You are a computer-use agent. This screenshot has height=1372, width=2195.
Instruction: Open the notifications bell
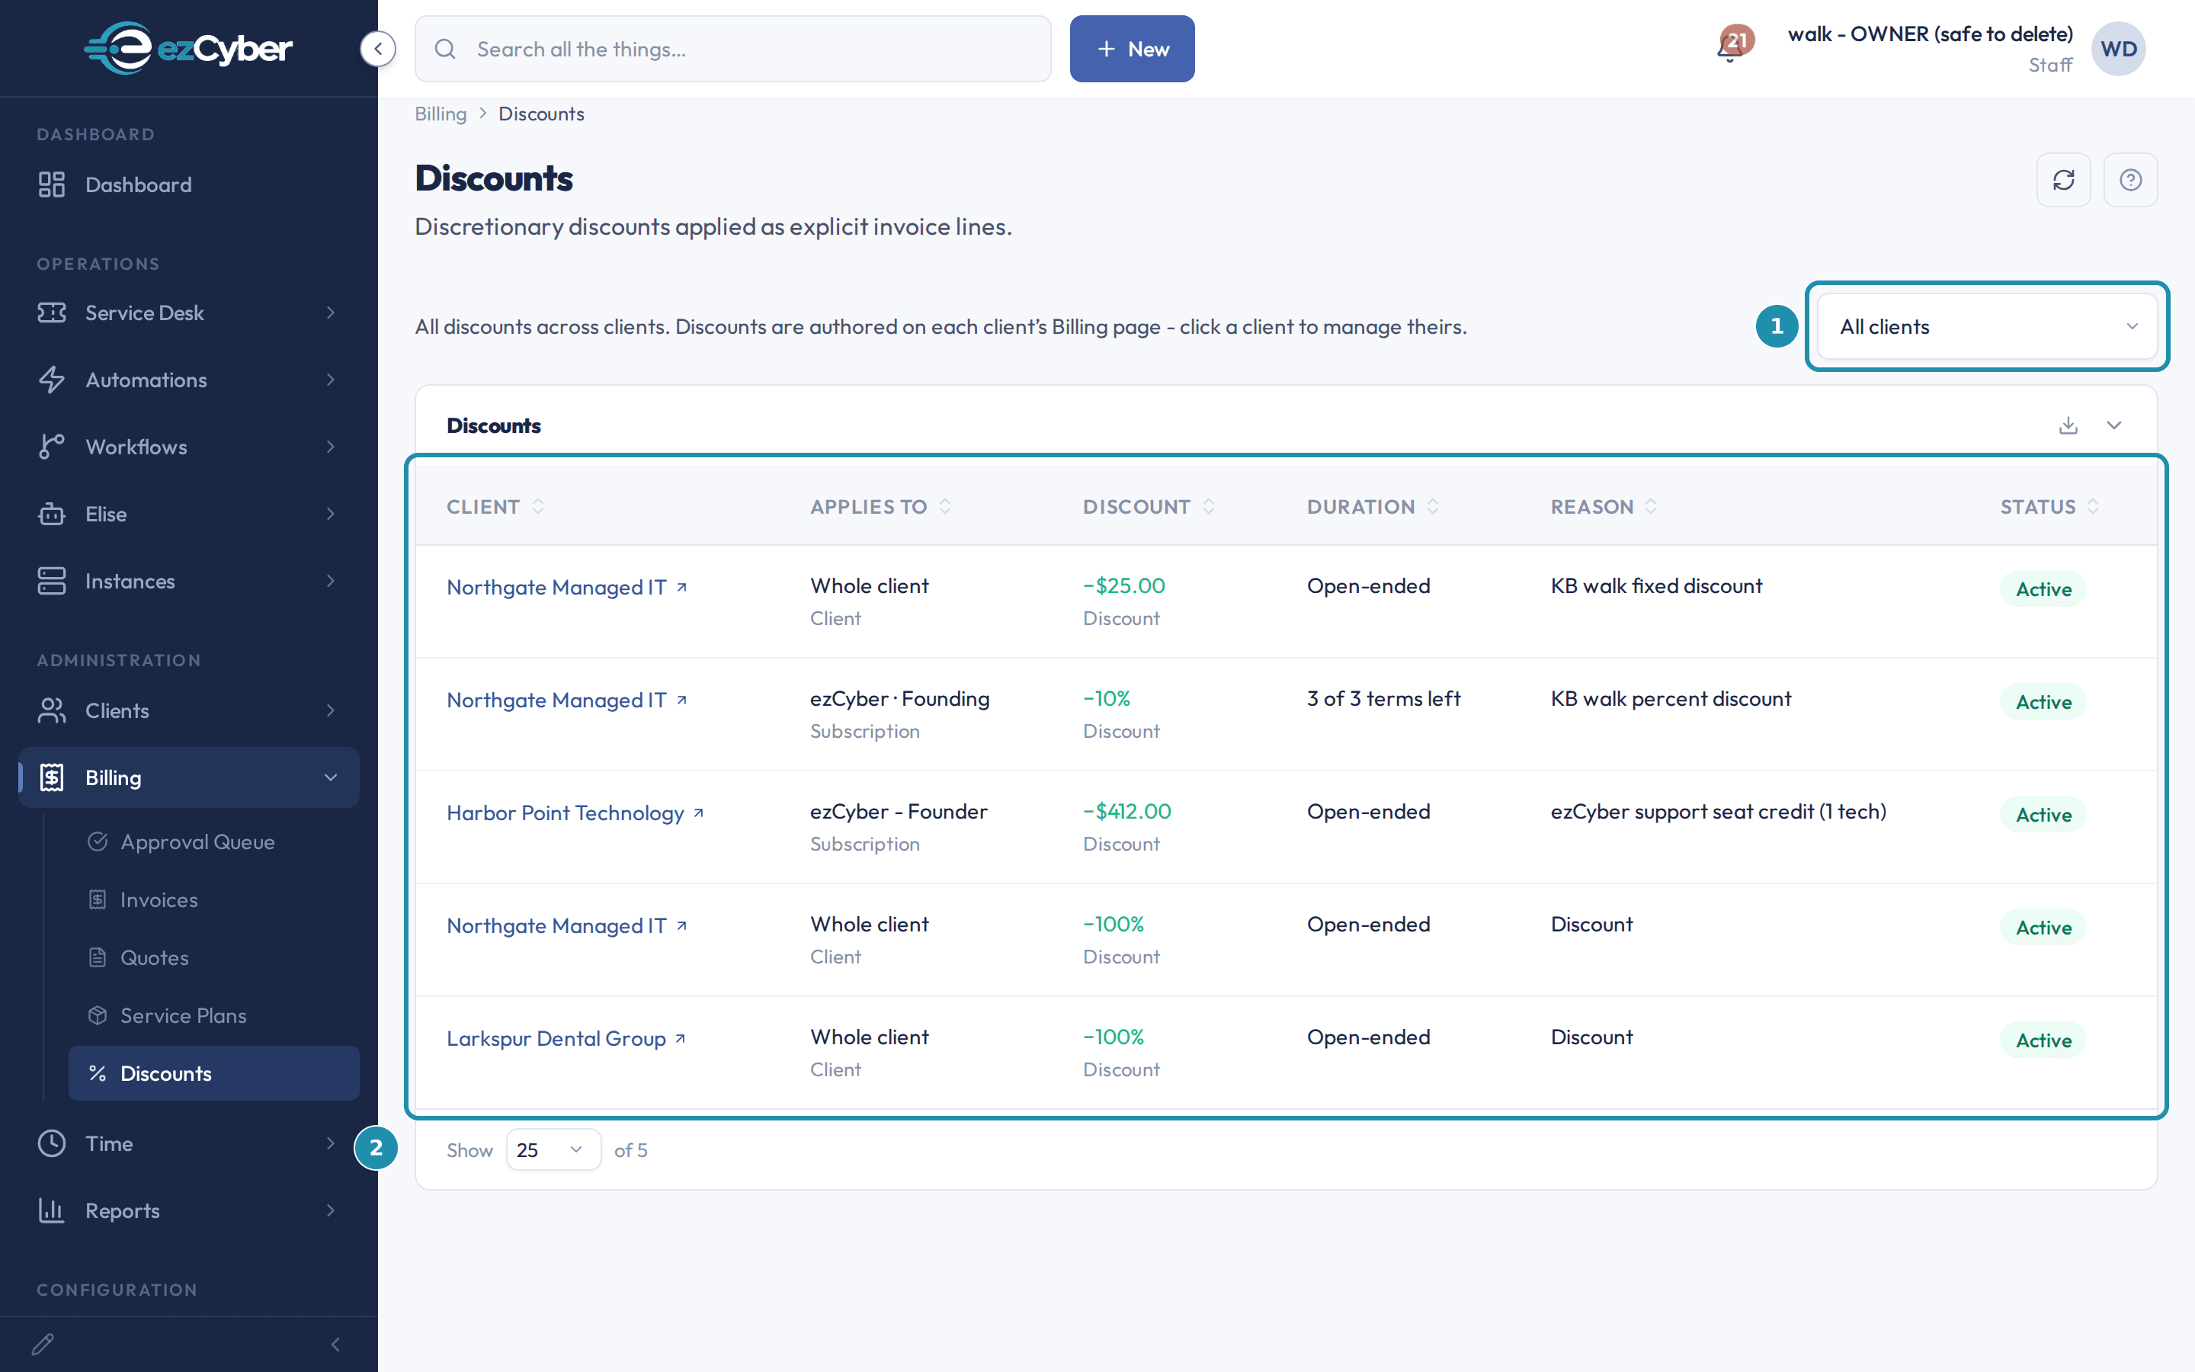pos(1731,47)
